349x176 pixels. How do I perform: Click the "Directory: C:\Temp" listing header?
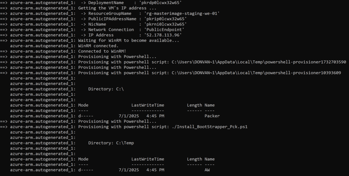point(111,143)
